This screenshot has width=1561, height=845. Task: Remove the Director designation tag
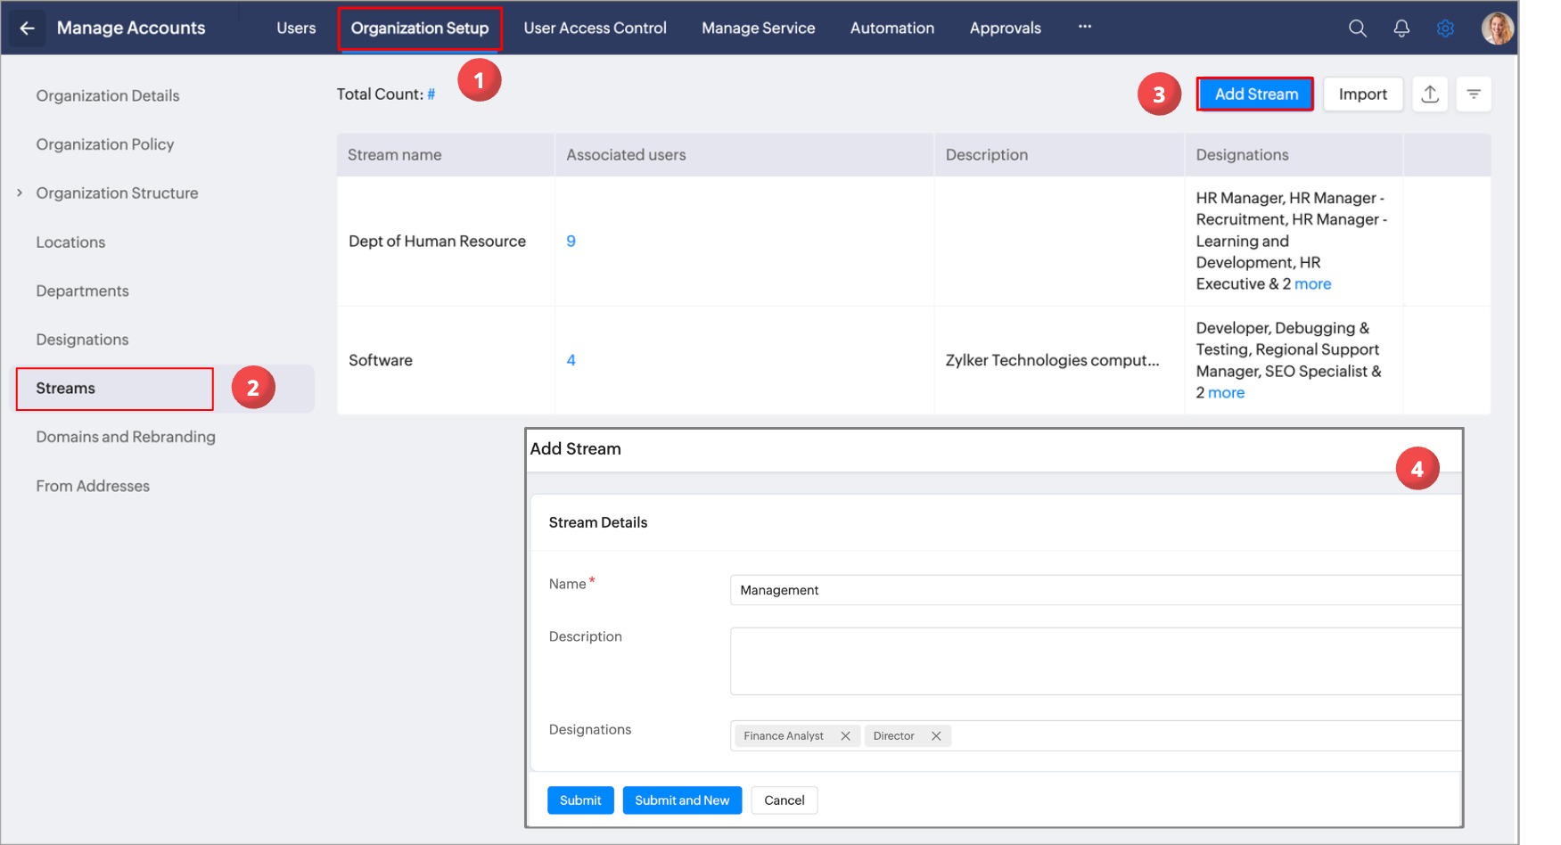point(936,736)
